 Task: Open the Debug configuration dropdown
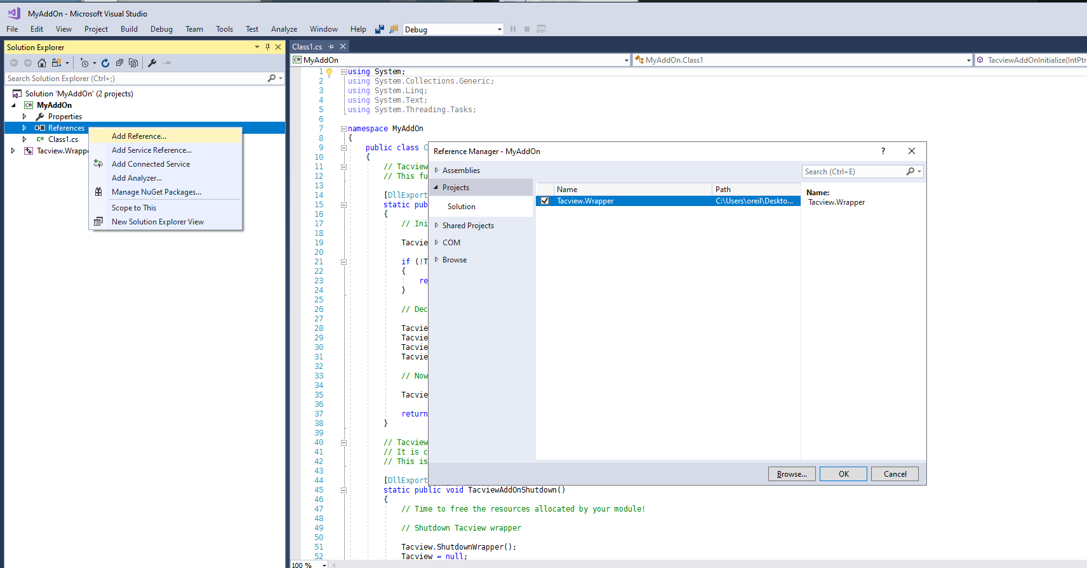[499, 29]
